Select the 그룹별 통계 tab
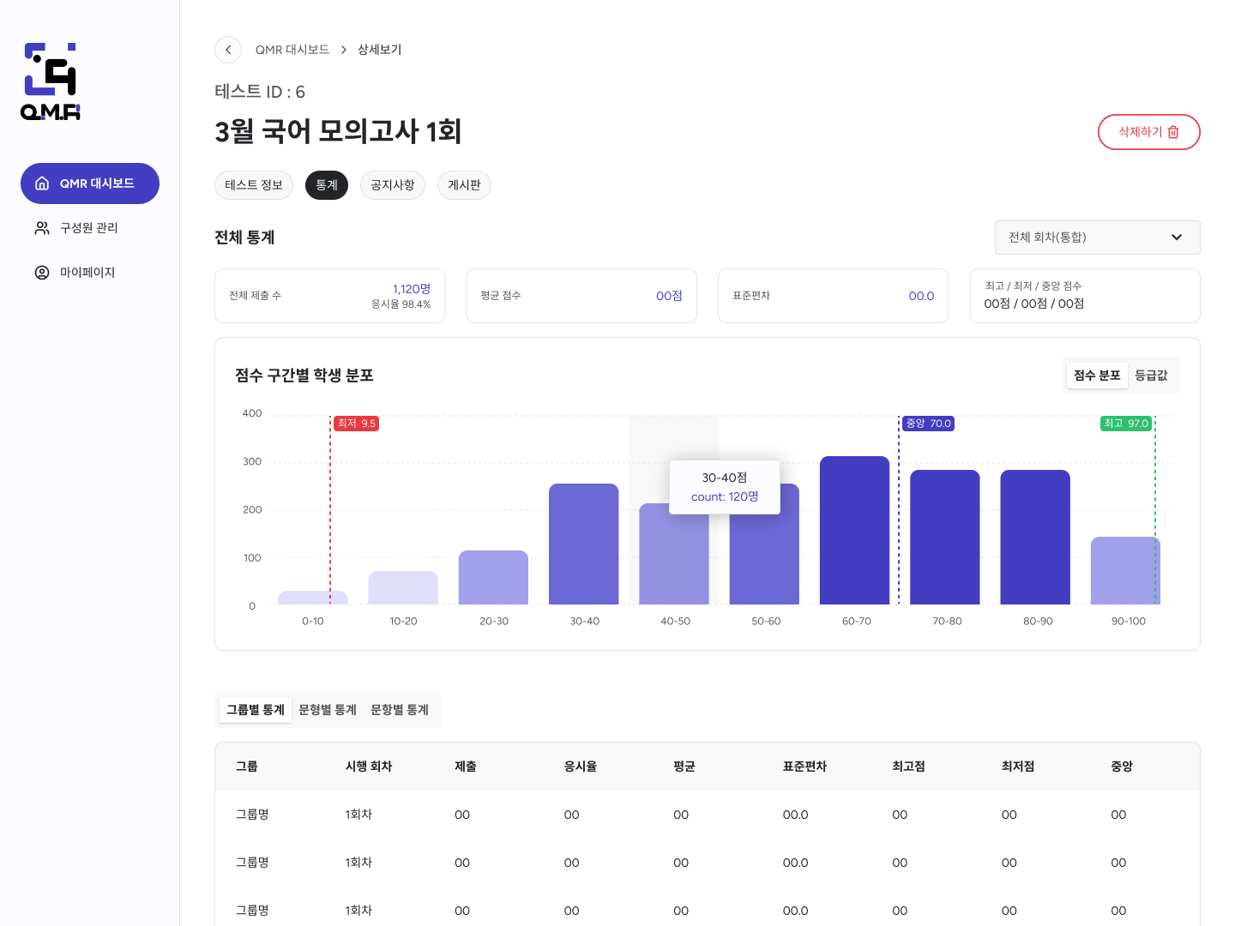The image size is (1235, 926). [256, 710]
